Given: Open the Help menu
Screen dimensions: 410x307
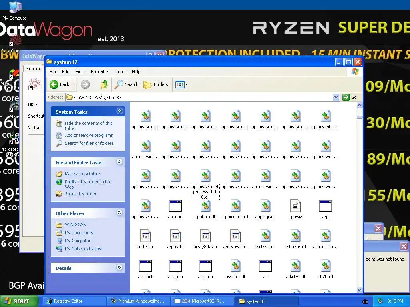Looking at the screenshot, I should (x=136, y=72).
